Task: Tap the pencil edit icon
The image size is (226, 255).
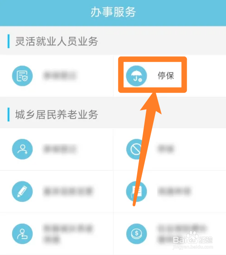Action: (22, 191)
